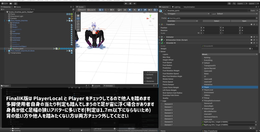Collapse the Transform component foldout
This screenshot has height=132, width=260.
point(160,24)
